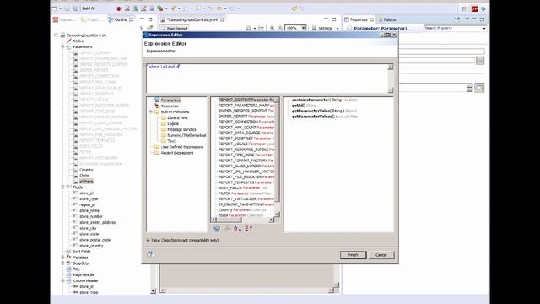Select store_name field in Outline tree

89,210
